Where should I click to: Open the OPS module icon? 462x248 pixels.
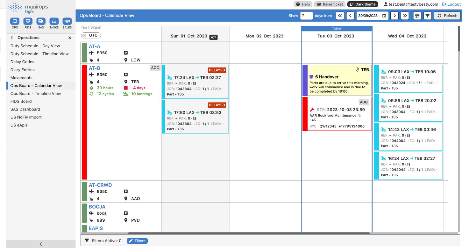click(x=15, y=21)
